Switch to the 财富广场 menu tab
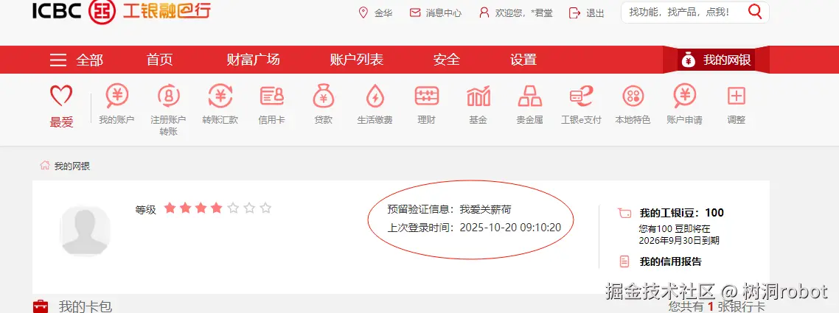839x313 pixels. (x=253, y=60)
